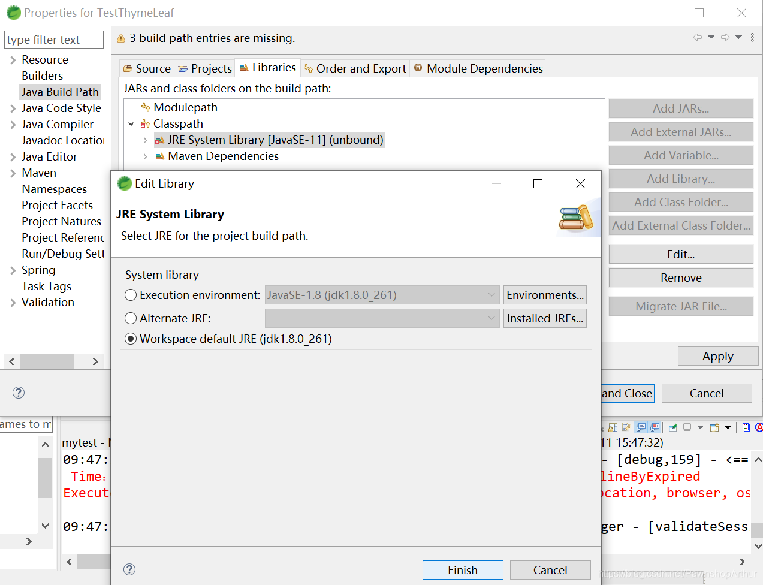The image size is (763, 585).
Task: Click the help question mark icon
Action: click(x=129, y=569)
